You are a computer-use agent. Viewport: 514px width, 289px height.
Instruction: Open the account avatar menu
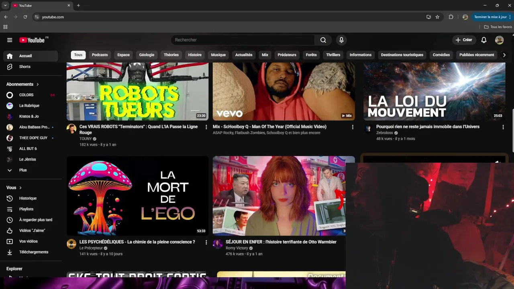pyautogui.click(x=499, y=40)
